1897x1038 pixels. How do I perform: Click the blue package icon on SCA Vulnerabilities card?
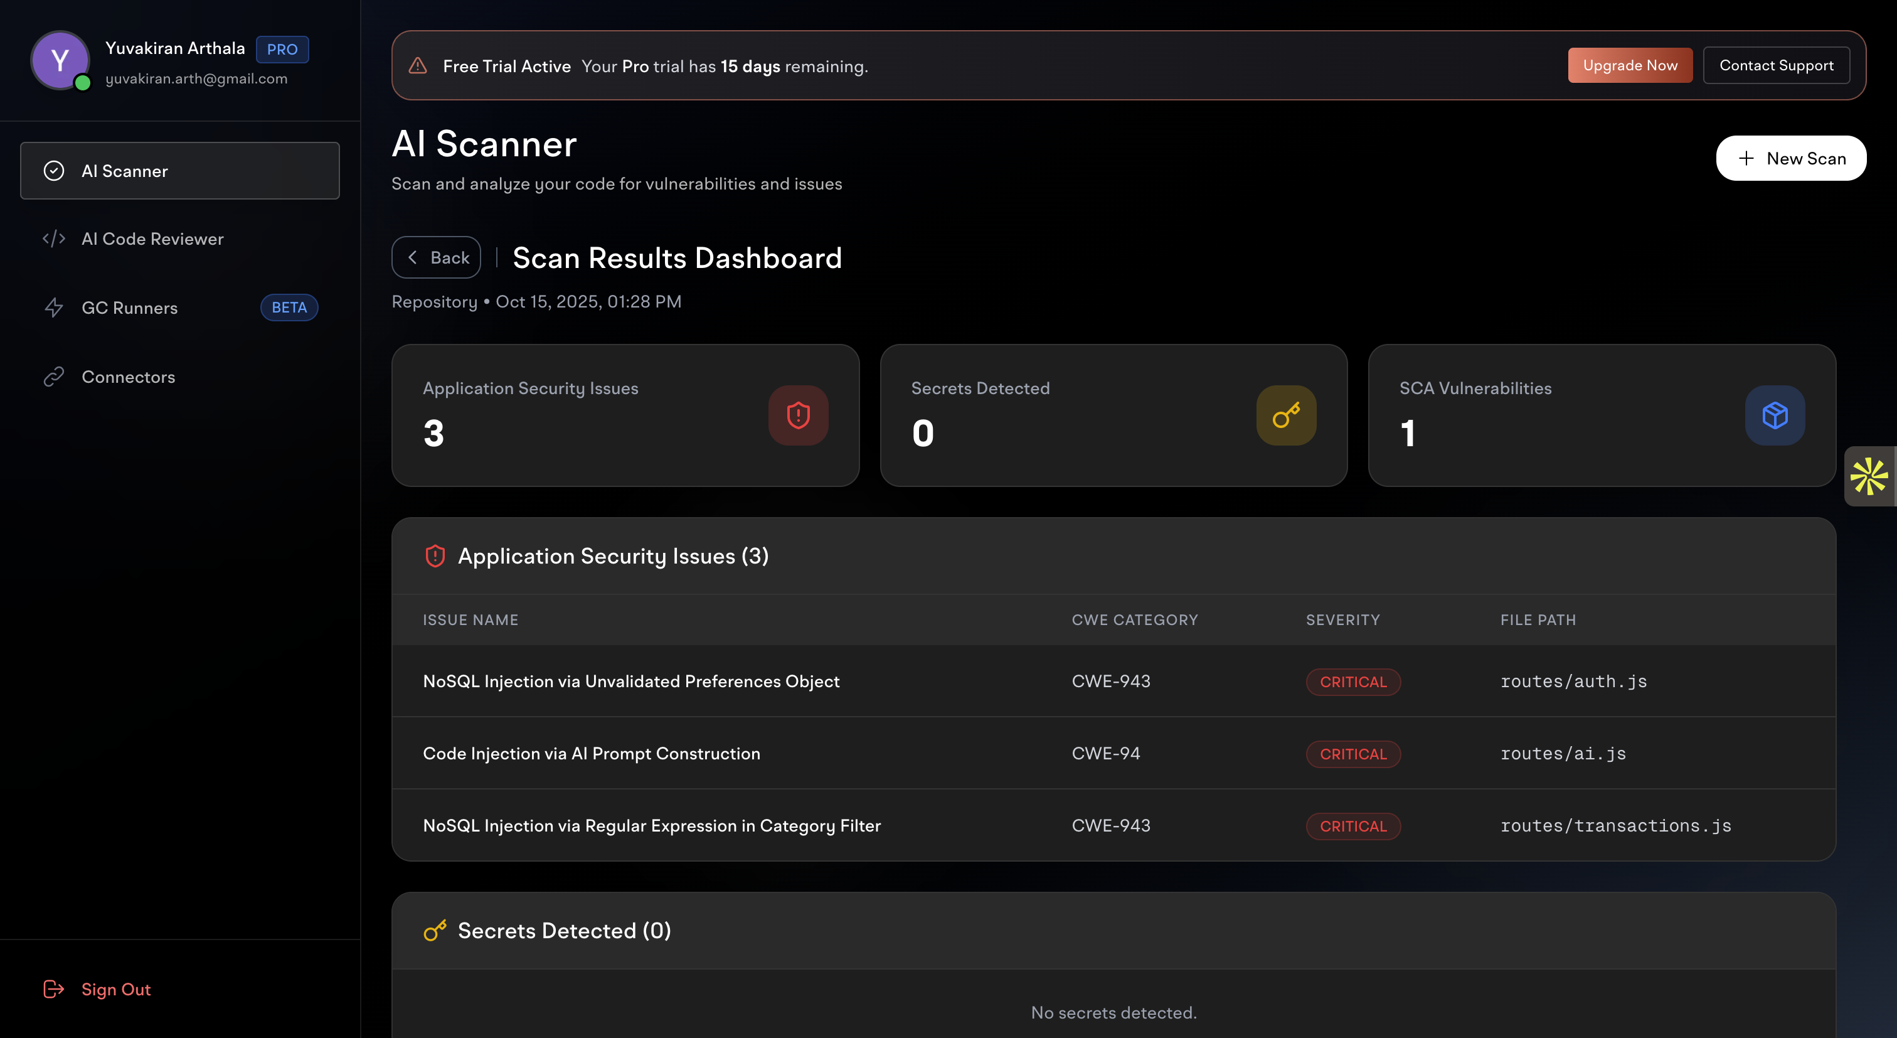tap(1774, 415)
